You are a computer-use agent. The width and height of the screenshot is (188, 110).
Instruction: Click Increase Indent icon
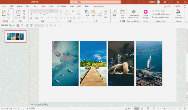tap(64, 14)
